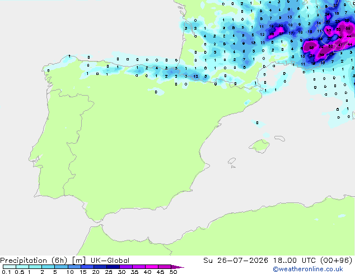The width and height of the screenshot is (355, 274).
Task: Click the date Su 26-07-2026 text
Action: 236,261
